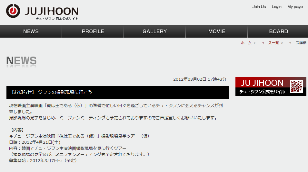
Task: Select the MOVIE menu item
Action: tap(217, 31)
